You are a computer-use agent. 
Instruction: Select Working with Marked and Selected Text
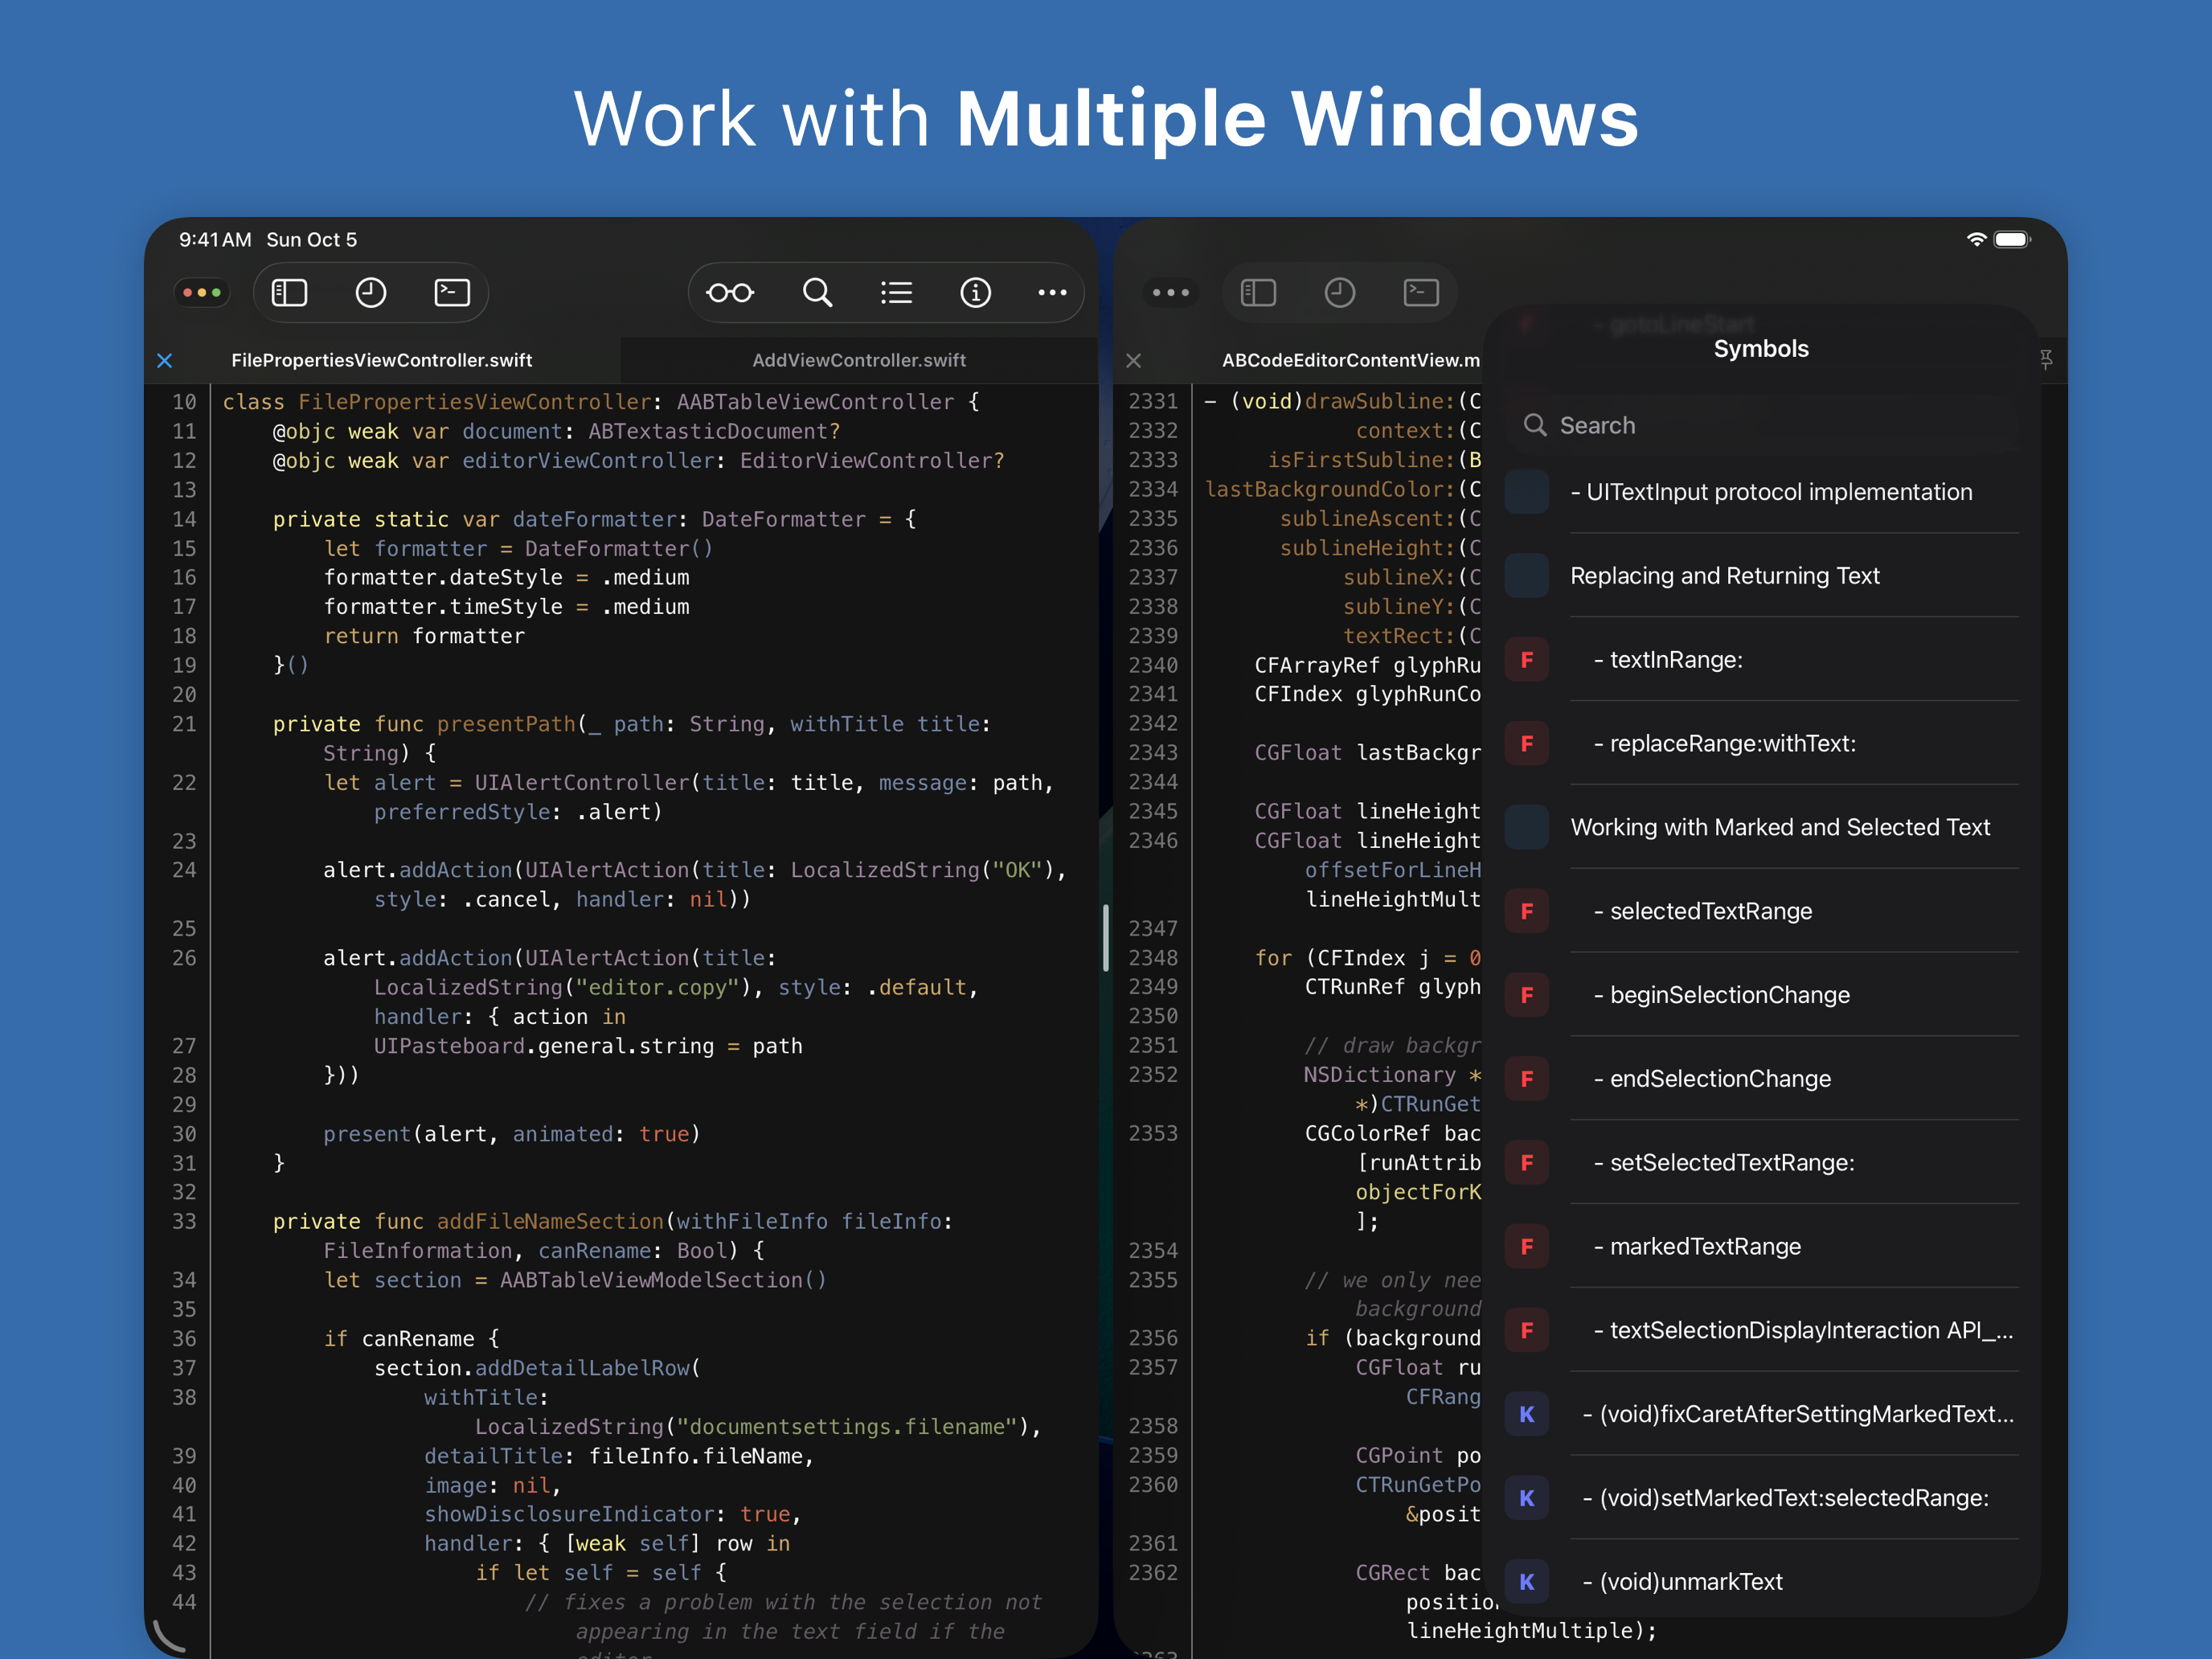coord(1780,827)
